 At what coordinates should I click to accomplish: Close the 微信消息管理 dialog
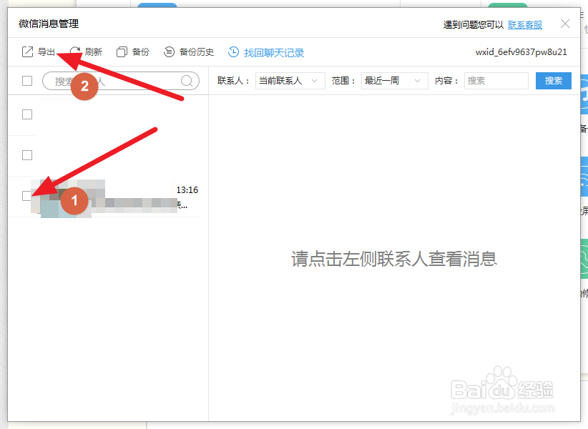tap(565, 24)
